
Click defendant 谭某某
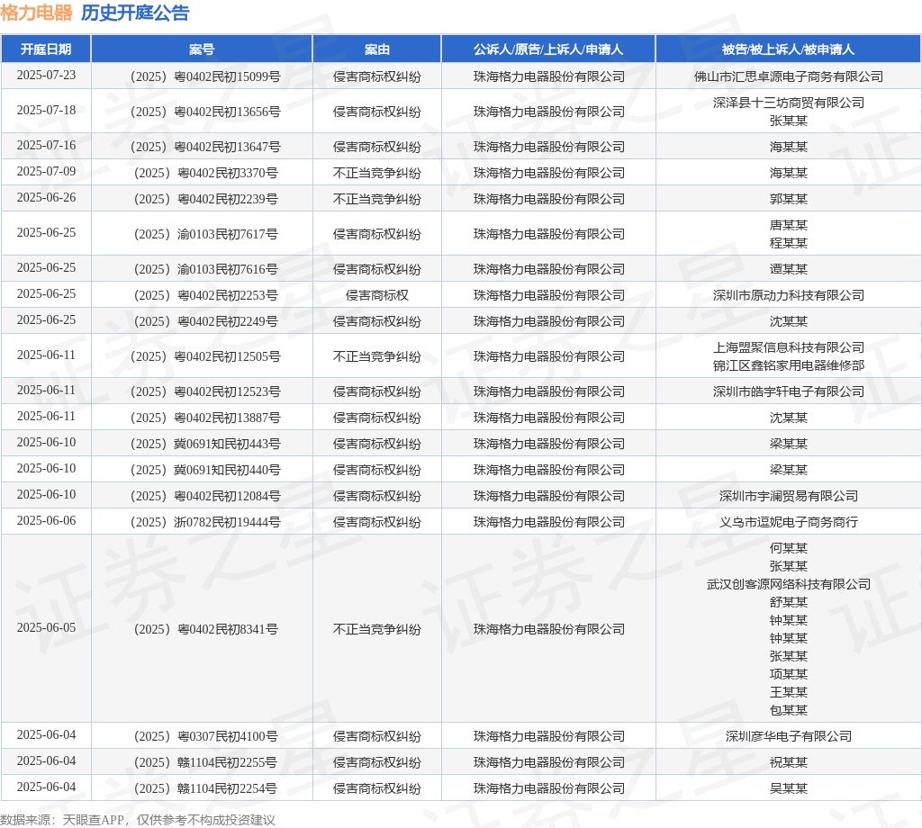(x=789, y=269)
